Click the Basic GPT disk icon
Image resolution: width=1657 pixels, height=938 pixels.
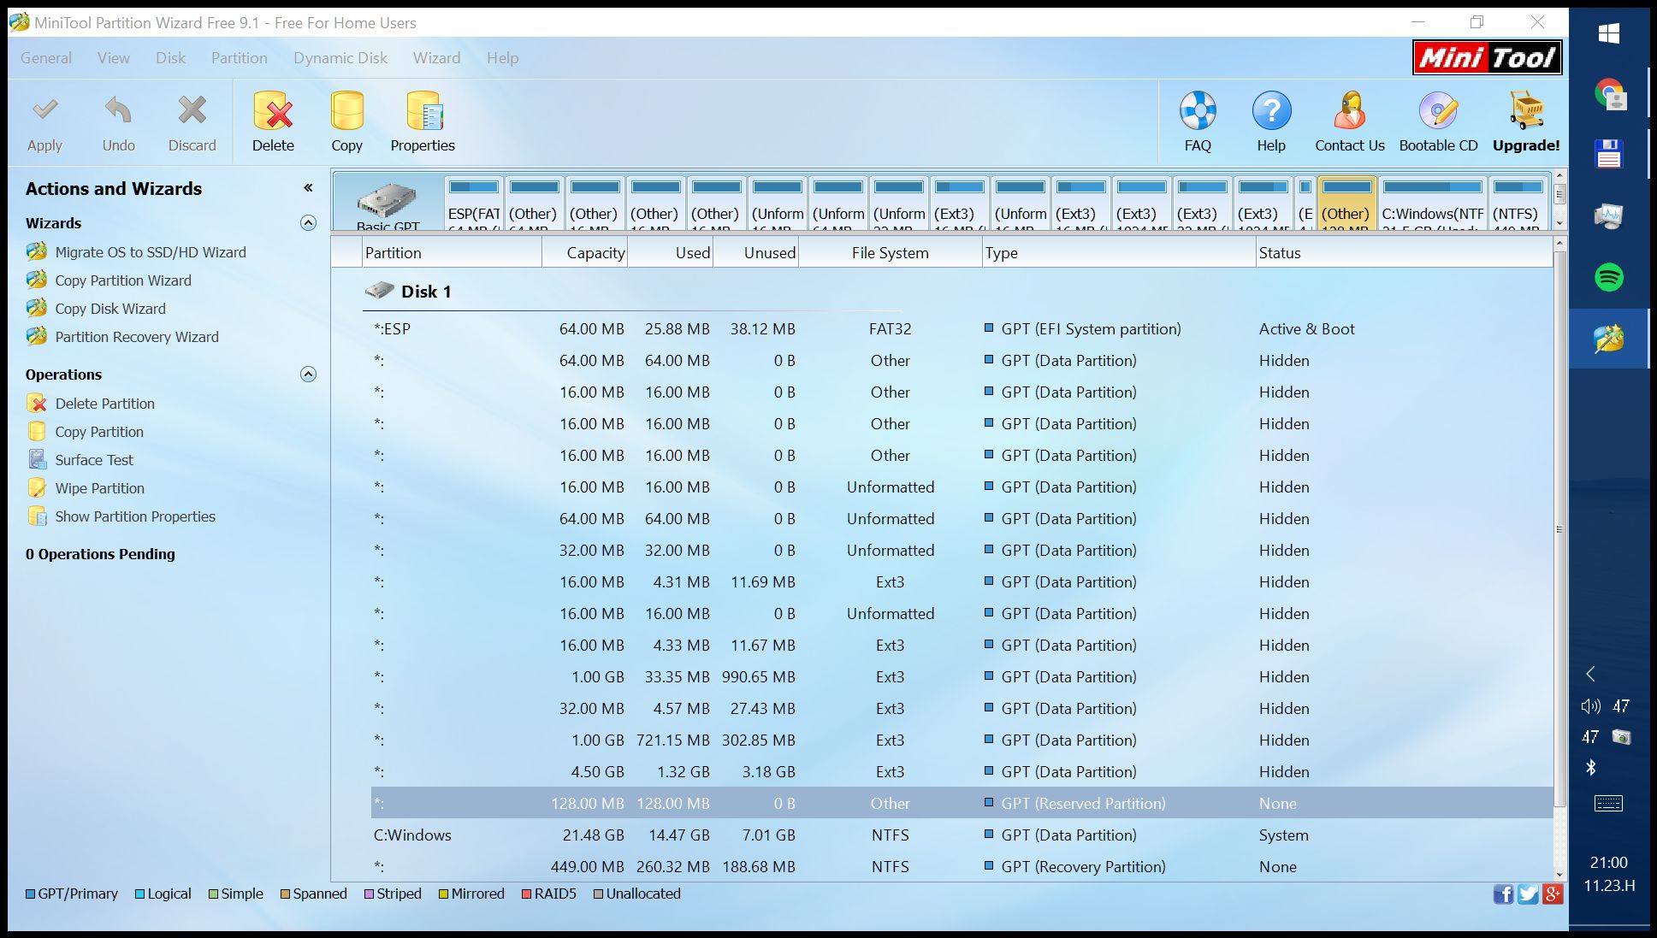388,202
